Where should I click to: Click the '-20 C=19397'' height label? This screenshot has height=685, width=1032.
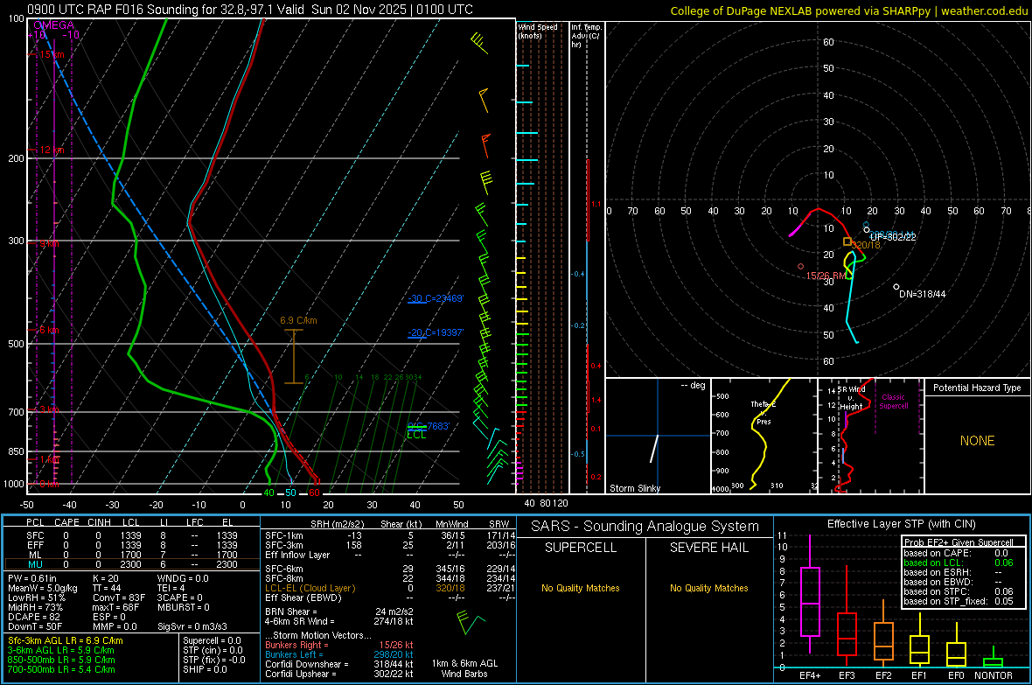pyautogui.click(x=436, y=332)
